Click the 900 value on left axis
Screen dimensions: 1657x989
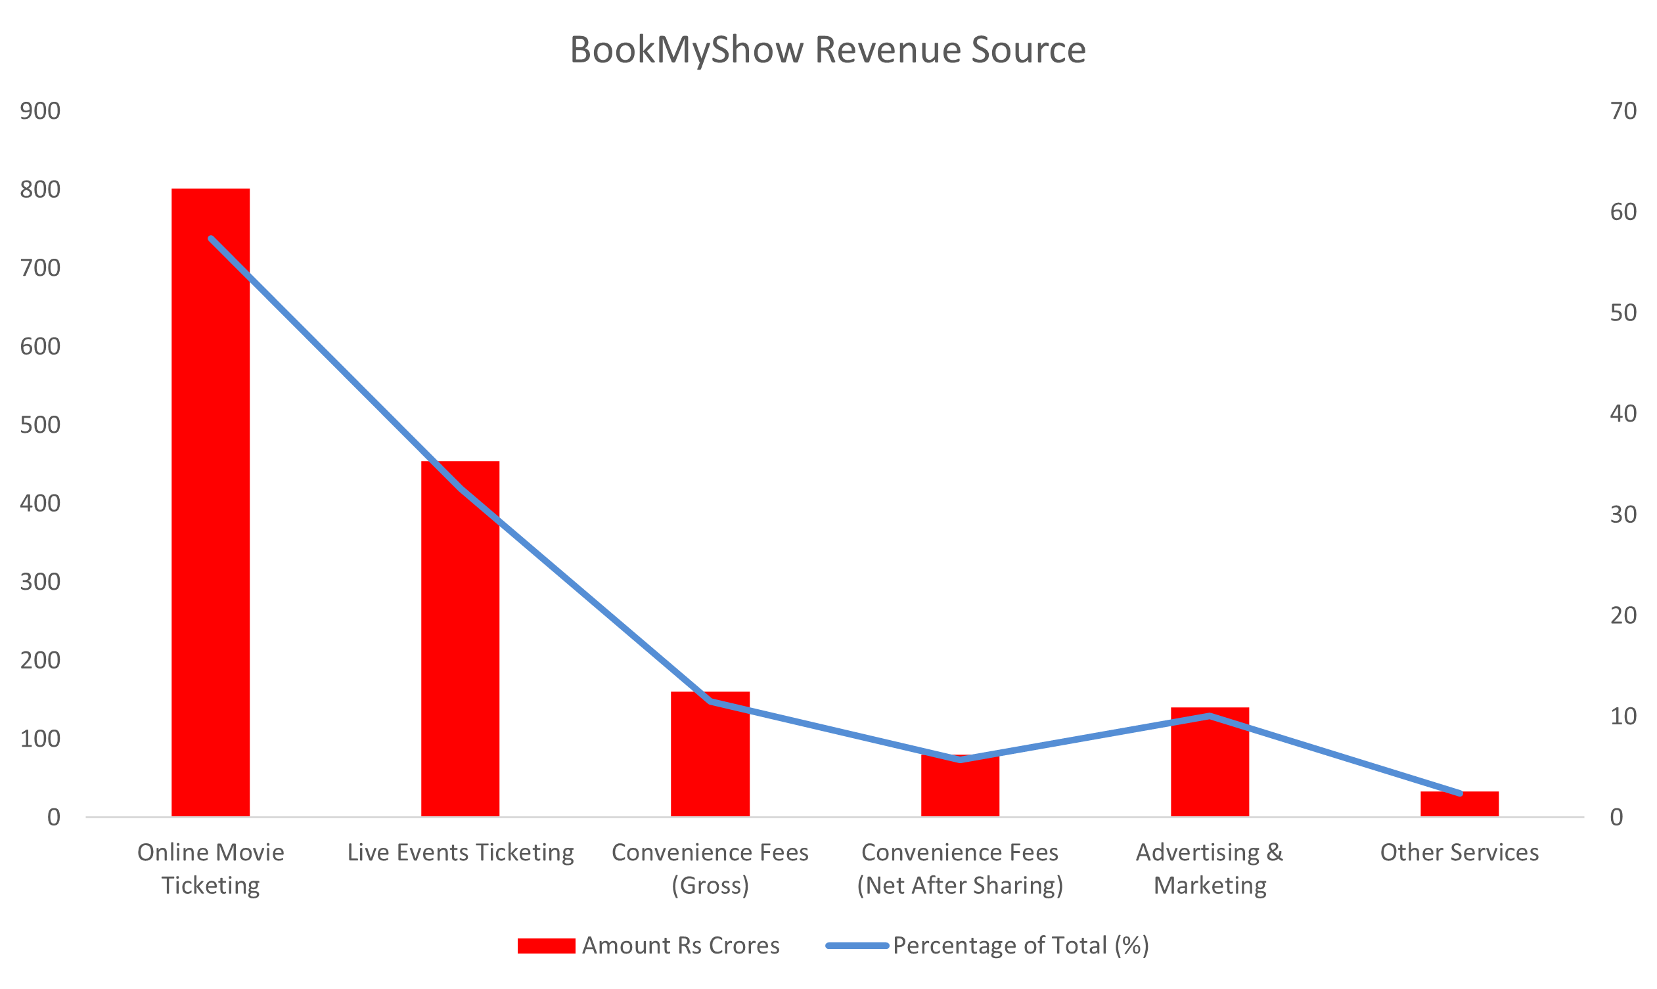click(40, 110)
